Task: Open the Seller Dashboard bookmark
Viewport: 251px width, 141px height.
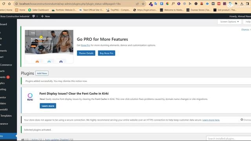Action: point(38,10)
